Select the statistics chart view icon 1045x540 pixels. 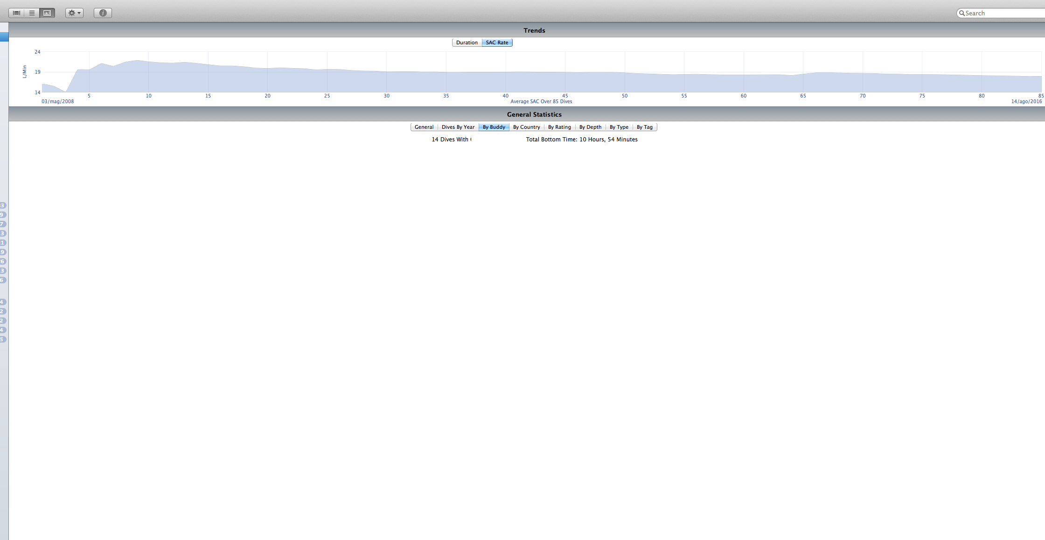pyautogui.click(x=47, y=13)
